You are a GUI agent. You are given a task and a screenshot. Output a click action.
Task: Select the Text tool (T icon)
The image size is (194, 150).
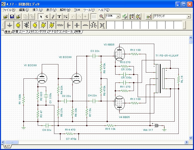59,17
